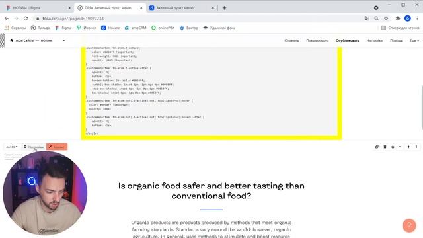Click the orange Контент button
This screenshot has width=423, height=238.
coord(57,147)
